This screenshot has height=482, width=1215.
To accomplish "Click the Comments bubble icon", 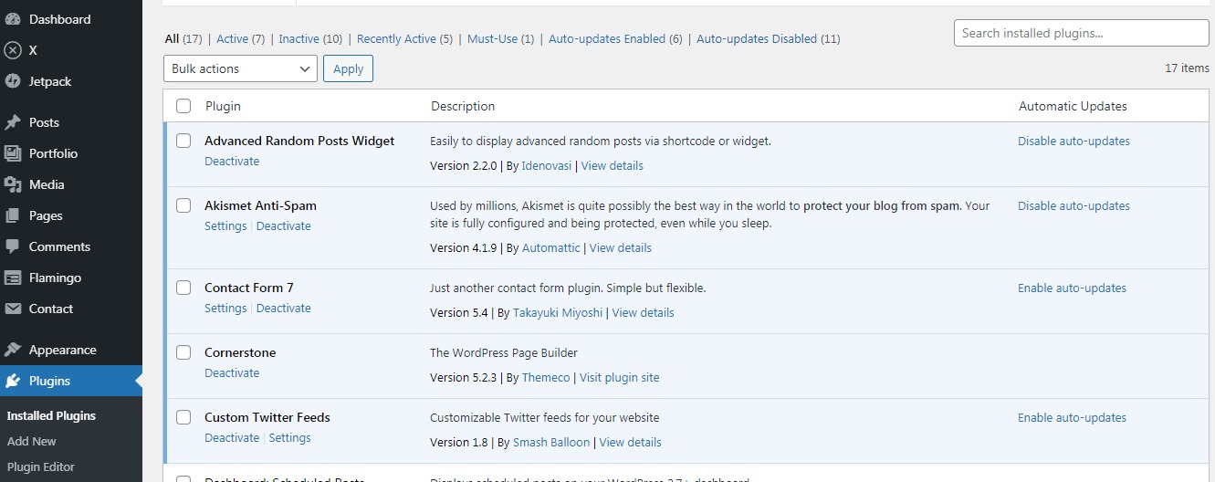I will click(13, 246).
